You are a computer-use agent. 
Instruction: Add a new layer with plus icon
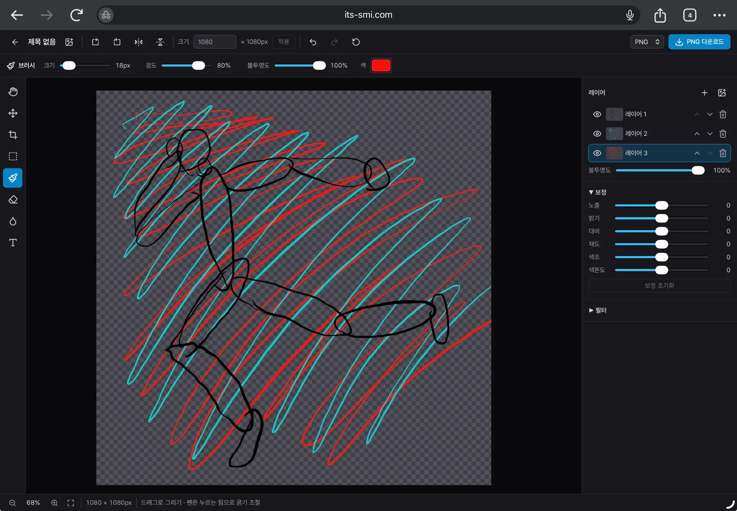tap(704, 92)
